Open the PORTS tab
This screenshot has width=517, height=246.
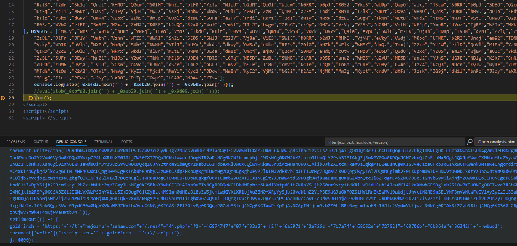126,142
